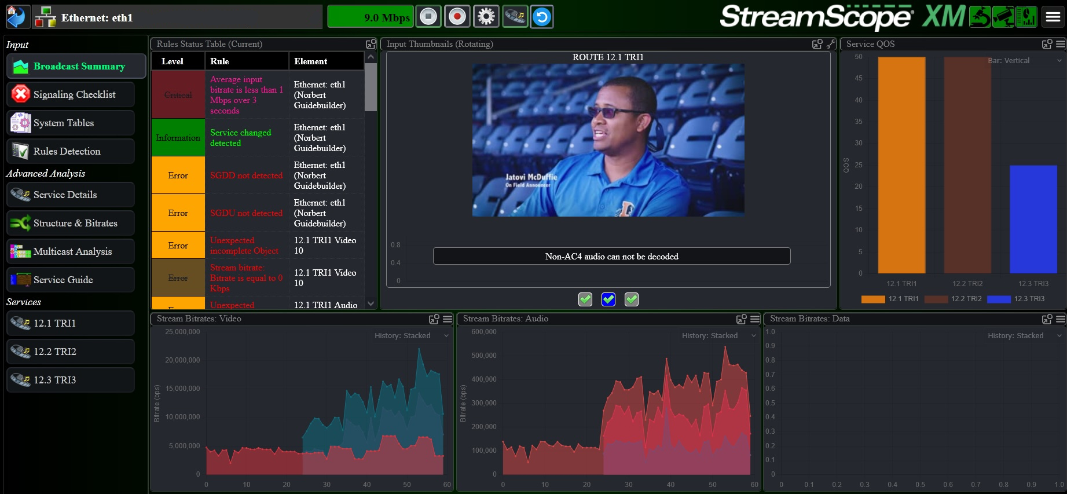Click the blue refresh icon
The image size is (1067, 494).
(542, 17)
